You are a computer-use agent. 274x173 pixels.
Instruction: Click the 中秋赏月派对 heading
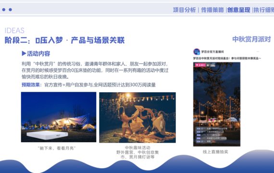click(251, 39)
